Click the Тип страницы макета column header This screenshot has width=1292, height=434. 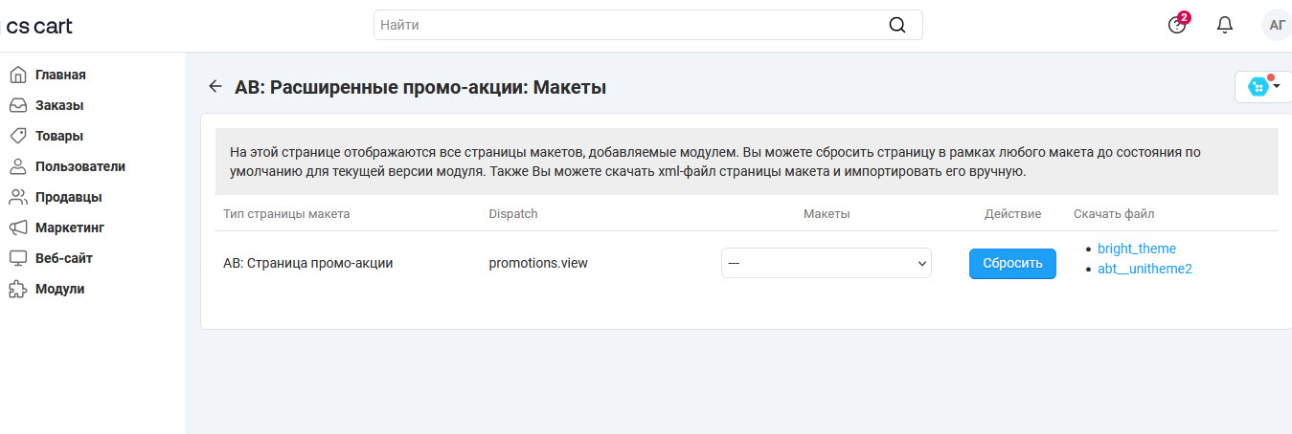click(x=286, y=213)
